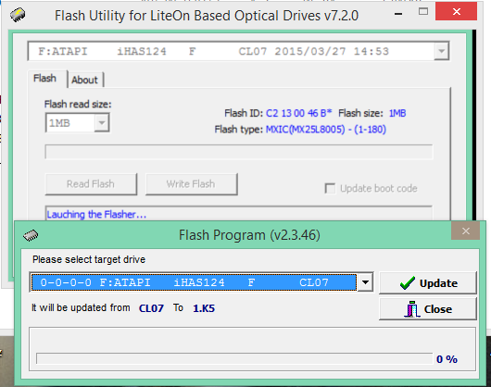Click the Read Flash button

pyautogui.click(x=91, y=184)
